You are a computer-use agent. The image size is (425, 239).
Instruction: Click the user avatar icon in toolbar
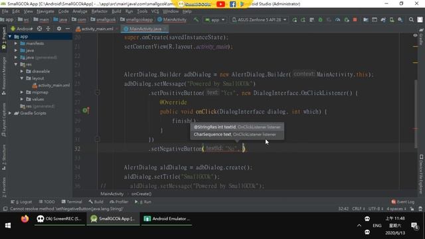[420, 20]
